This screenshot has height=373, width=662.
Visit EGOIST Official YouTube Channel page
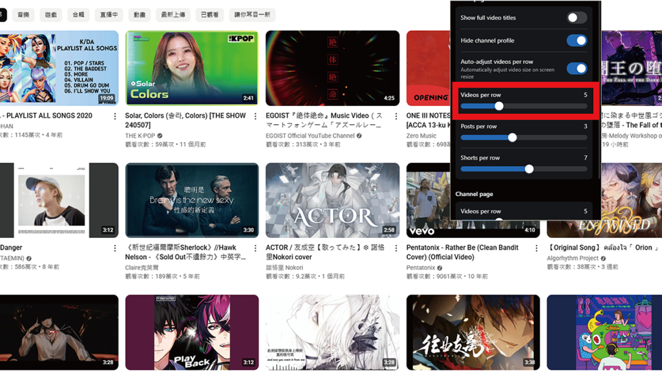[x=310, y=136]
